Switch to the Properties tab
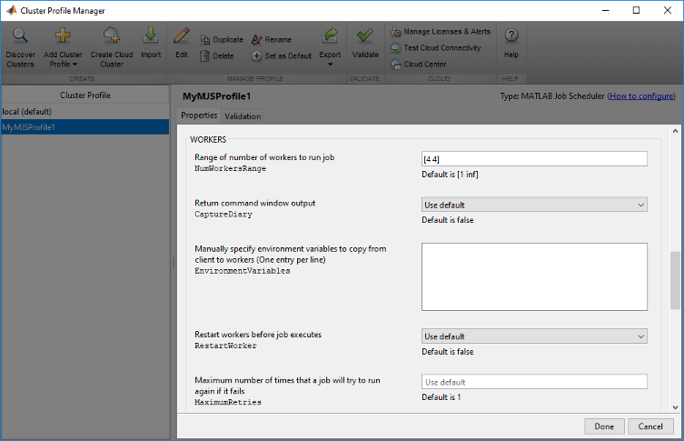Image resolution: width=684 pixels, height=441 pixels. click(199, 115)
